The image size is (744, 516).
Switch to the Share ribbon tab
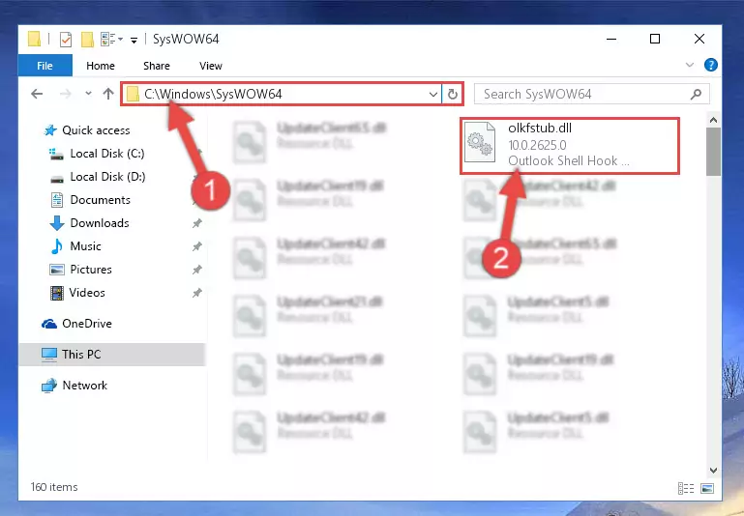click(x=157, y=66)
